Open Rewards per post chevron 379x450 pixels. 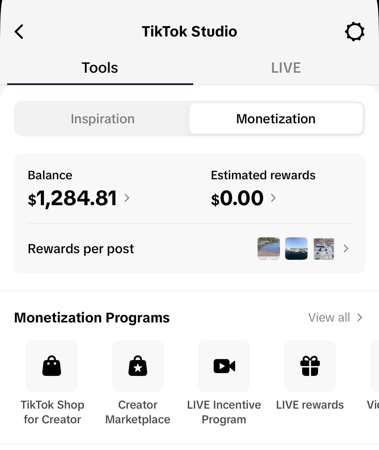pos(346,249)
